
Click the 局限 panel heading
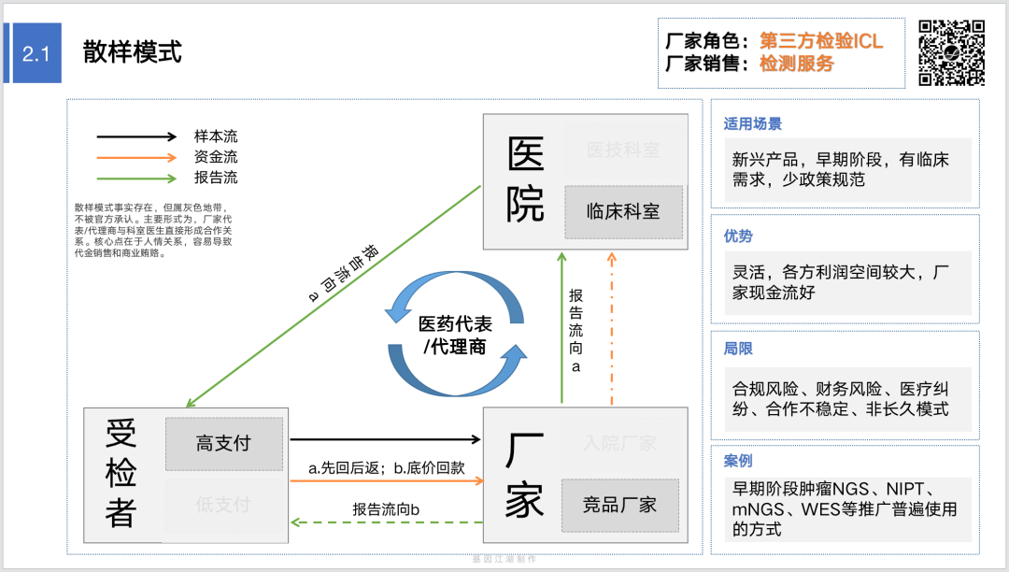coord(738,349)
